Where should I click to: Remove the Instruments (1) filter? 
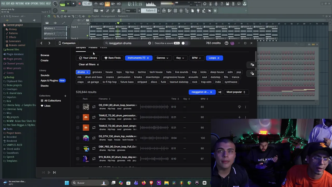(x=148, y=58)
